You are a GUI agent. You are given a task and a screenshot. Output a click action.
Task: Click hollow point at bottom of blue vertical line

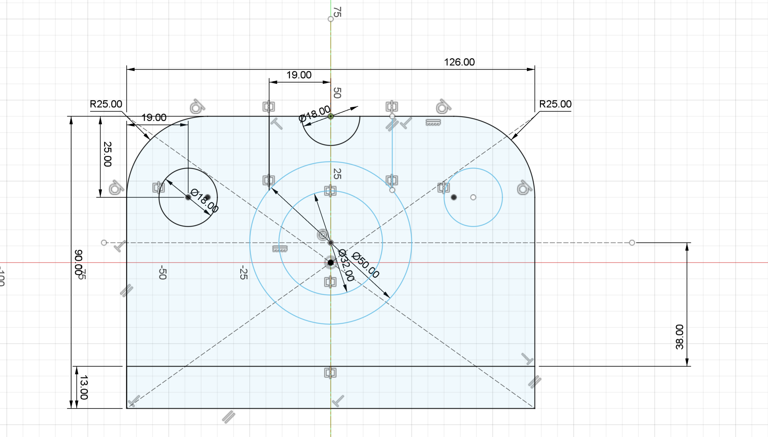point(392,190)
